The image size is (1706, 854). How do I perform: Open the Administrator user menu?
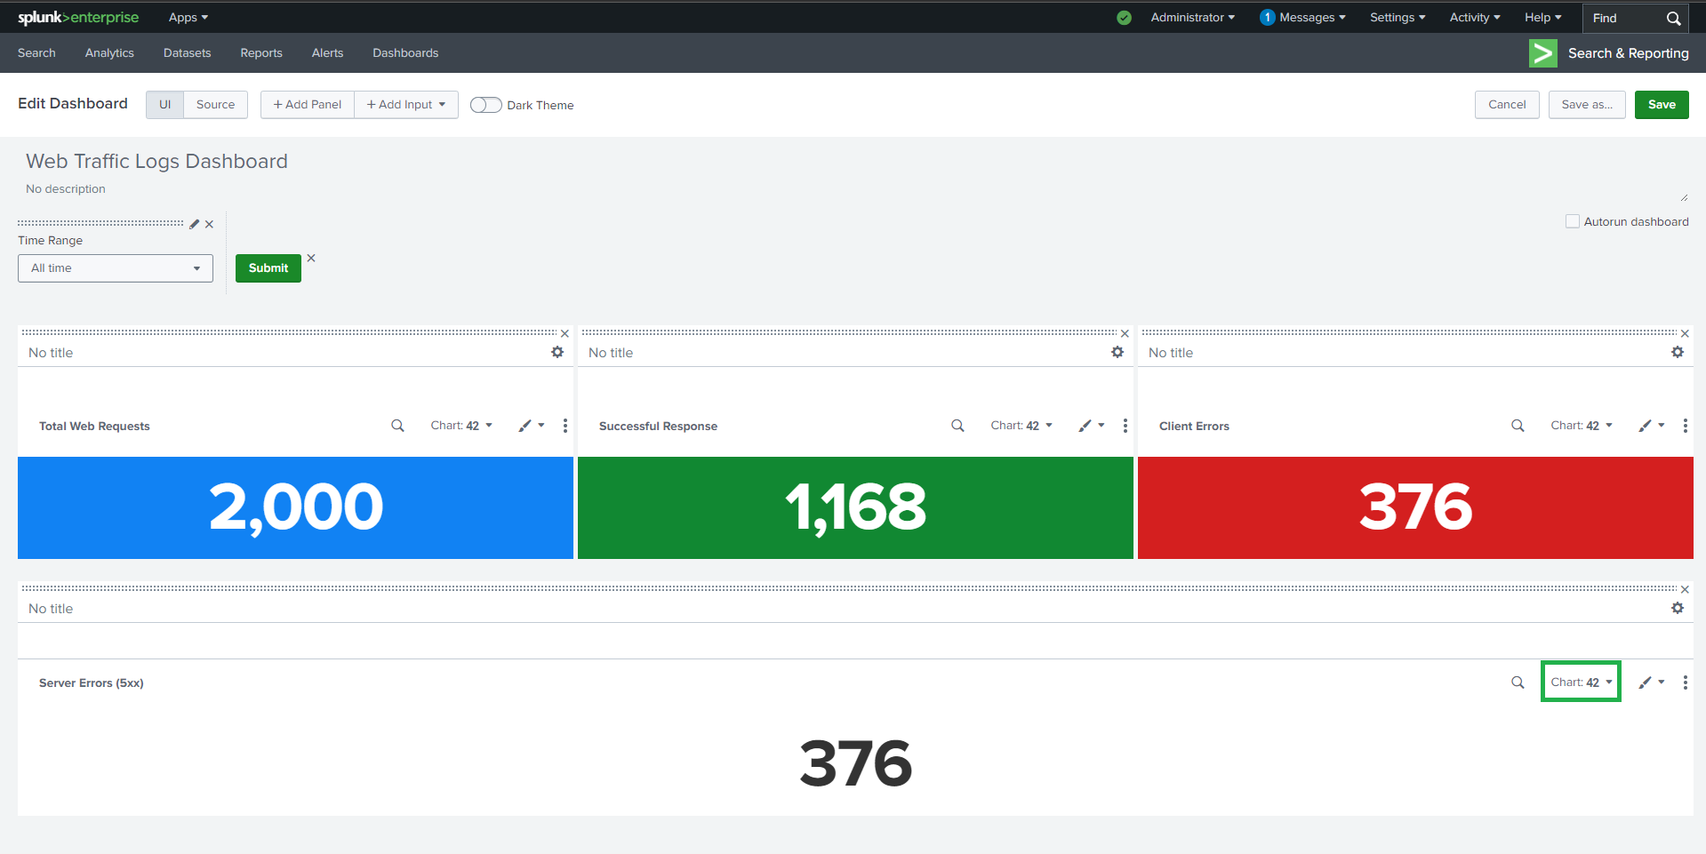point(1193,18)
